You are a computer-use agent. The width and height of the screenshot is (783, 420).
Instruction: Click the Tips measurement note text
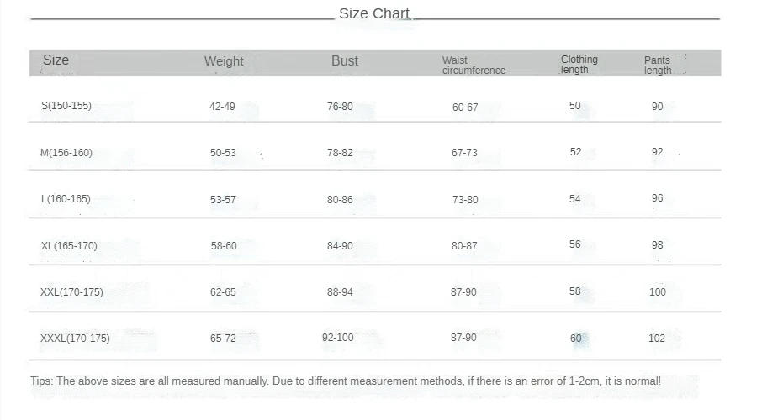(x=346, y=381)
